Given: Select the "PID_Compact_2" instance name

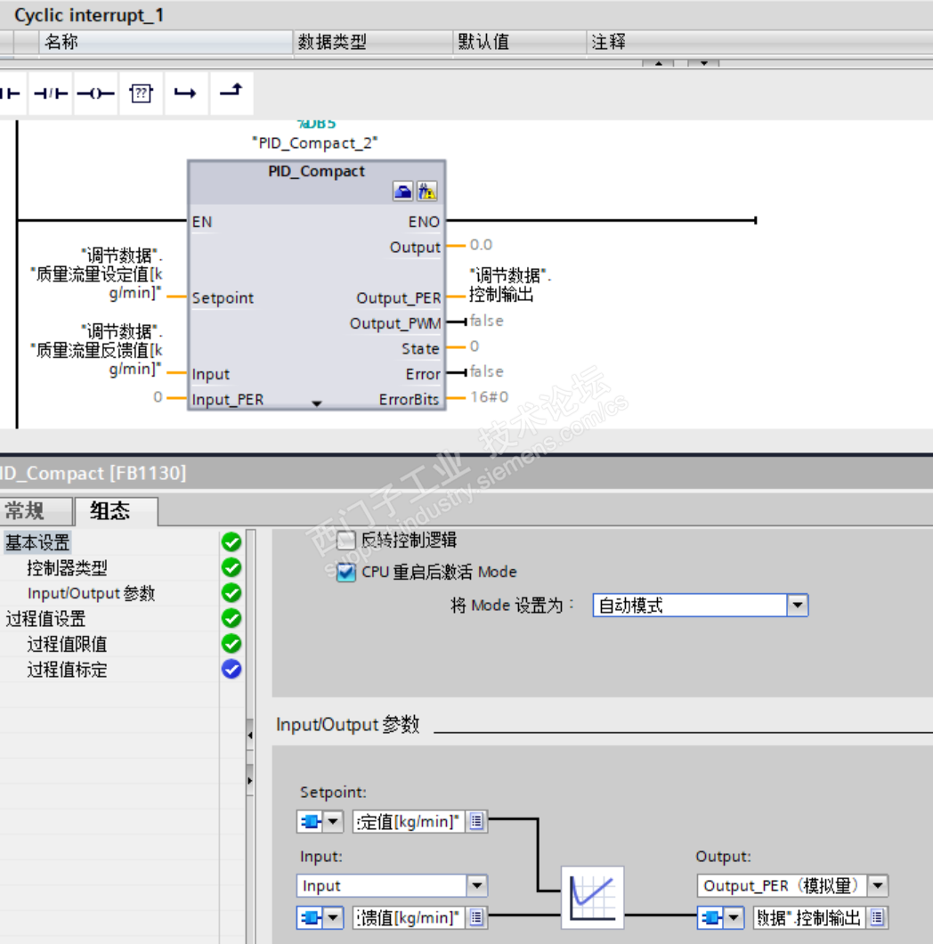Looking at the screenshot, I should pos(315,143).
